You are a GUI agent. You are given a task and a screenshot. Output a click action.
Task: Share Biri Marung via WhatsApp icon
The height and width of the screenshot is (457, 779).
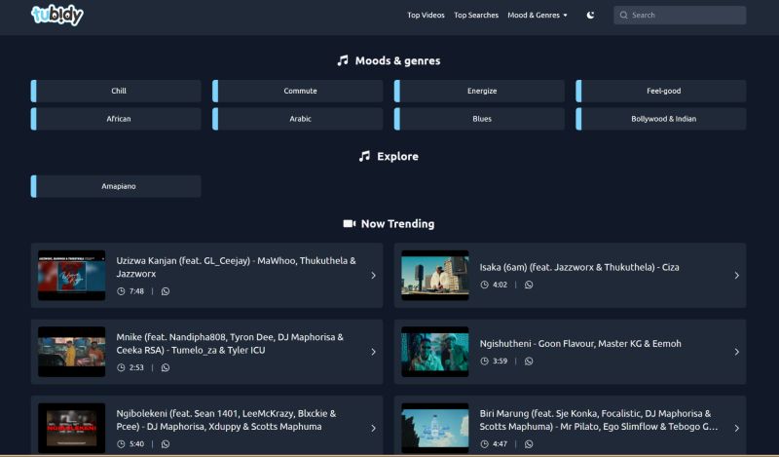pos(529,443)
